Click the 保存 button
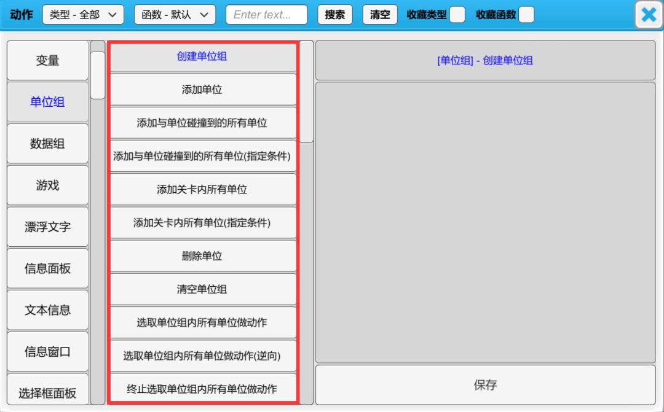The height and width of the screenshot is (412, 664). click(485, 385)
